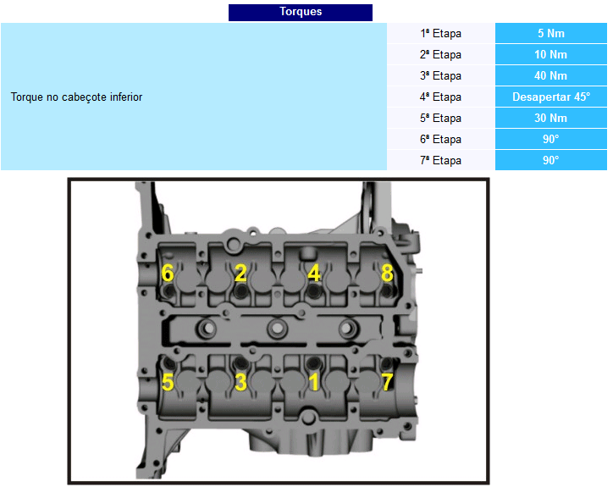Click the Torques header title

click(x=301, y=12)
